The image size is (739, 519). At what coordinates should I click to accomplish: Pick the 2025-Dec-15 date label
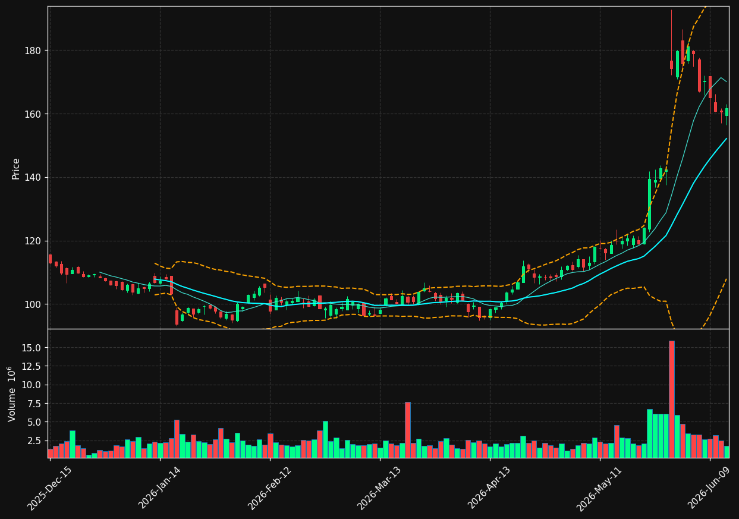tap(49, 487)
